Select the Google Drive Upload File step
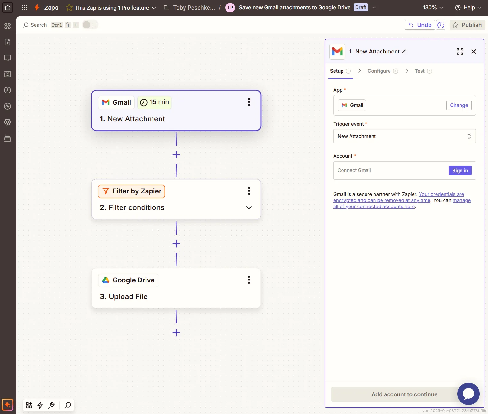 click(176, 288)
